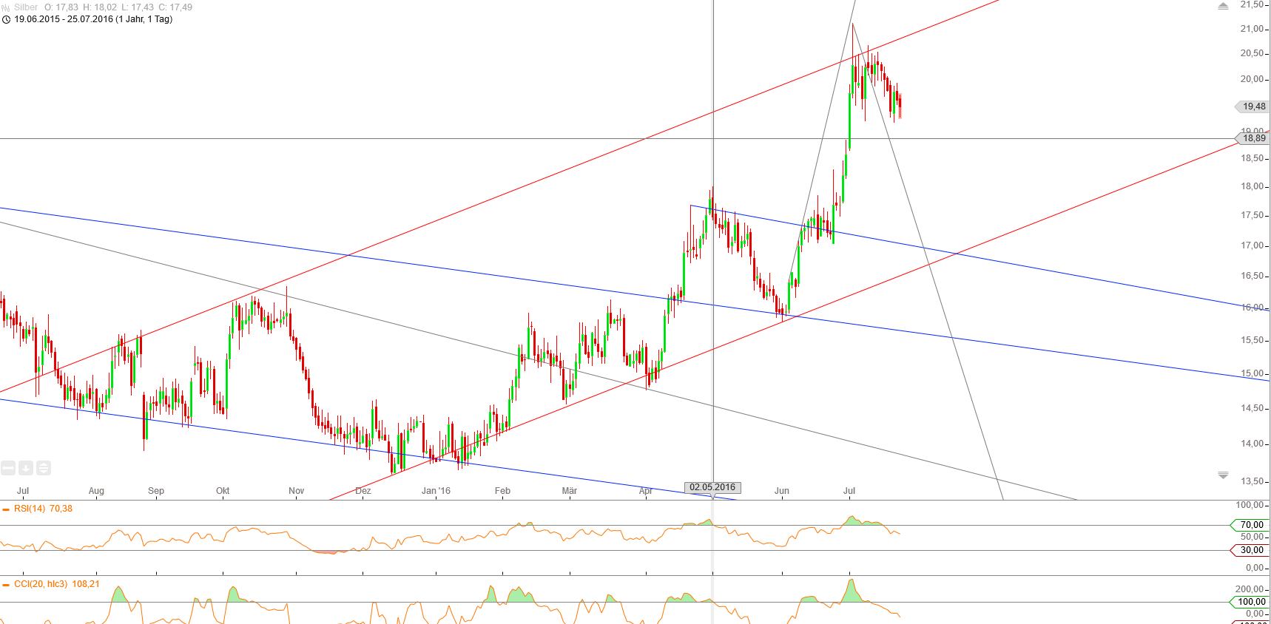Image resolution: width=1271 pixels, height=624 pixels.
Task: Click the 21,00 price axis label
Action: point(1252,29)
